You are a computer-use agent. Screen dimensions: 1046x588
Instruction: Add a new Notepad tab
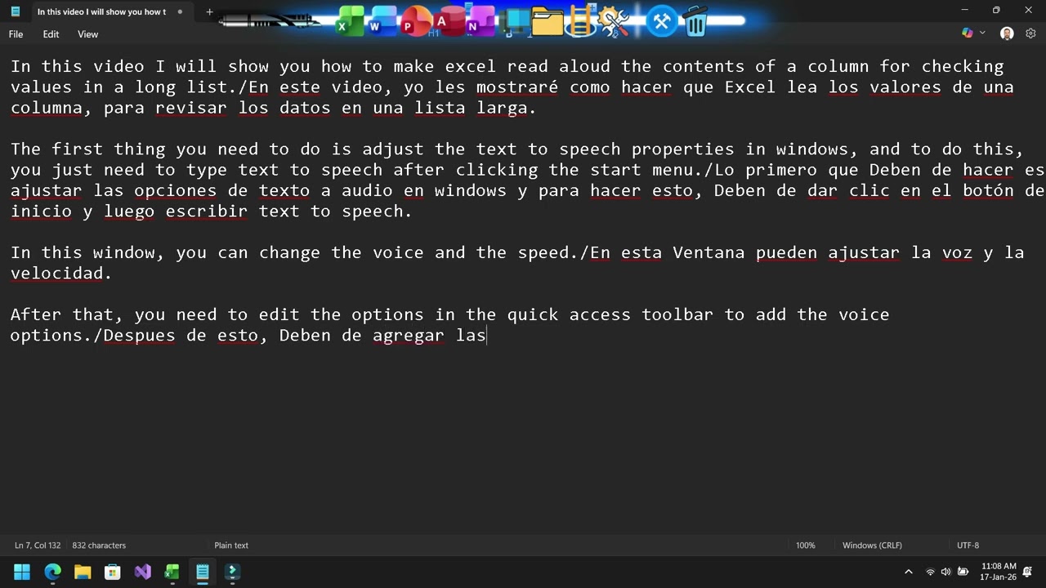click(209, 11)
